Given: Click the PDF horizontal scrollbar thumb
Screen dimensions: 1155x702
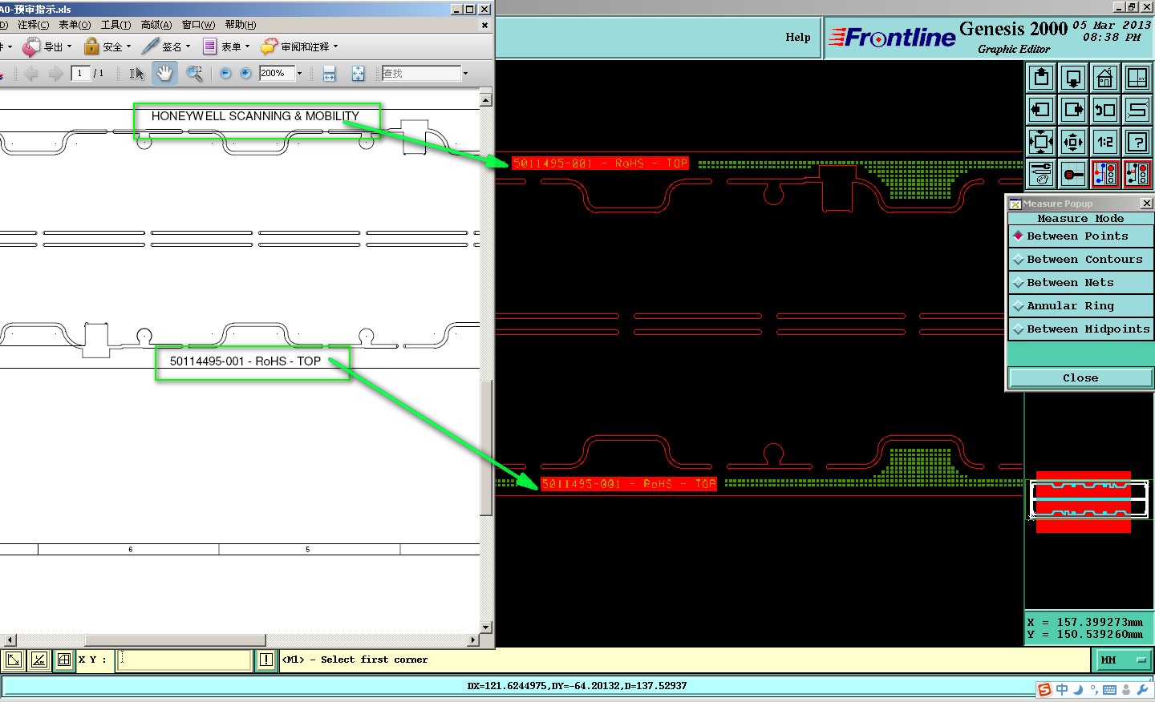Looking at the screenshot, I should 175,640.
